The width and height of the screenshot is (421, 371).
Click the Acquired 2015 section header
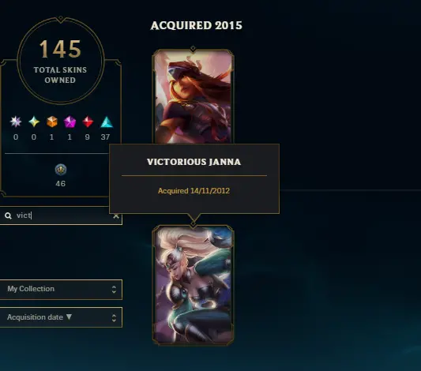click(196, 26)
